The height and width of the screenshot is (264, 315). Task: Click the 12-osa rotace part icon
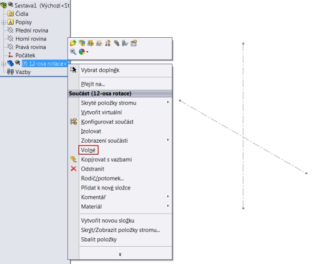click(x=10, y=63)
